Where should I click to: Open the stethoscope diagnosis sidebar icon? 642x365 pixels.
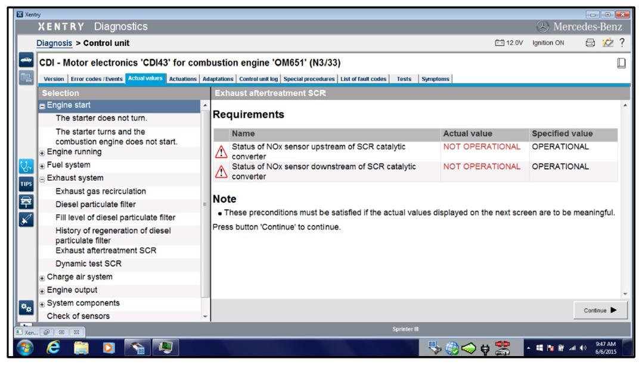26,166
